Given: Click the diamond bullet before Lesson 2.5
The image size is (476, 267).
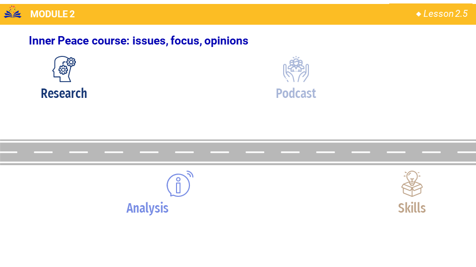Looking at the screenshot, I should tap(418, 14).
